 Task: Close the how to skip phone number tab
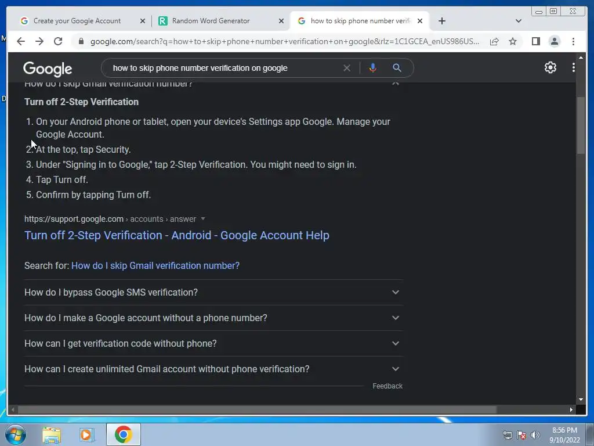coord(420,21)
